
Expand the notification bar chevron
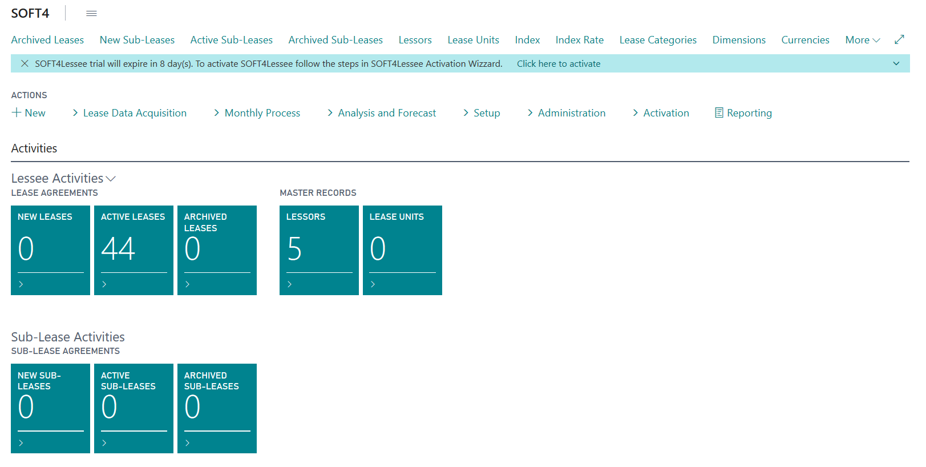[x=896, y=63]
